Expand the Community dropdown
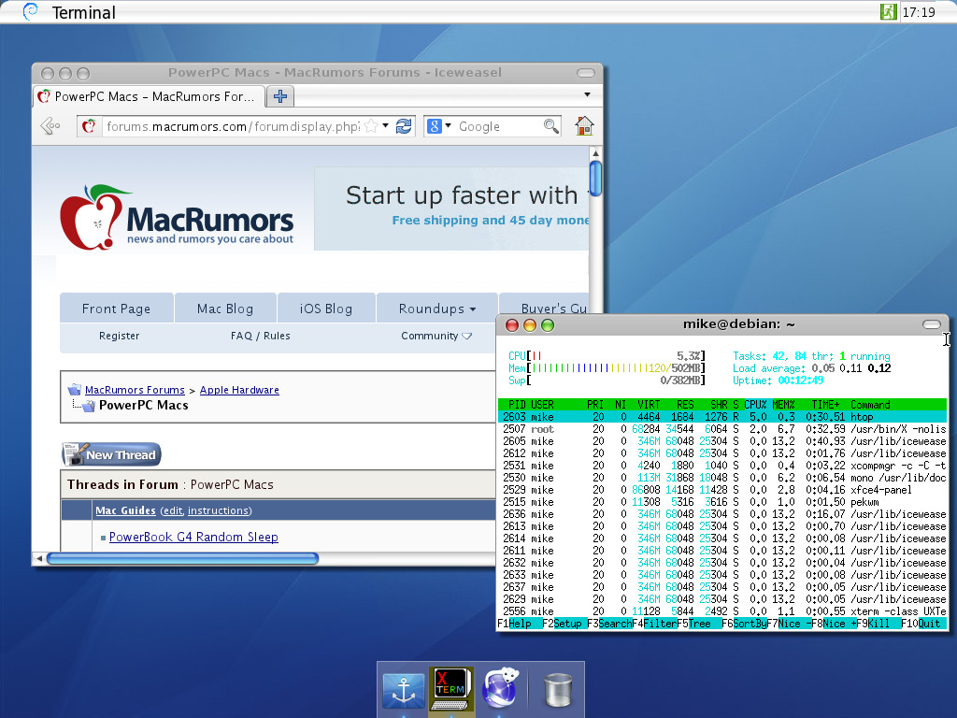 436,336
